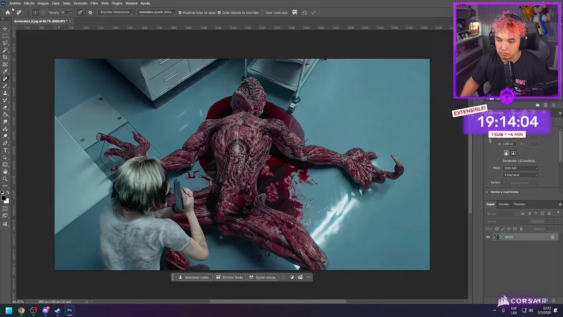Viewport: 563px width, 317px height.
Task: Click the add-to-selection plus brush mode
Action: click(x=36, y=12)
